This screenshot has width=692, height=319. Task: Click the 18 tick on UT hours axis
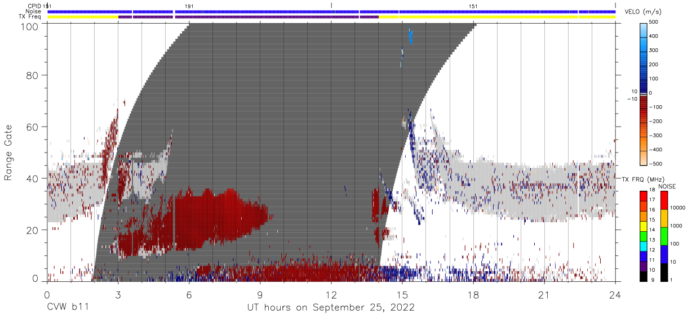(x=473, y=294)
